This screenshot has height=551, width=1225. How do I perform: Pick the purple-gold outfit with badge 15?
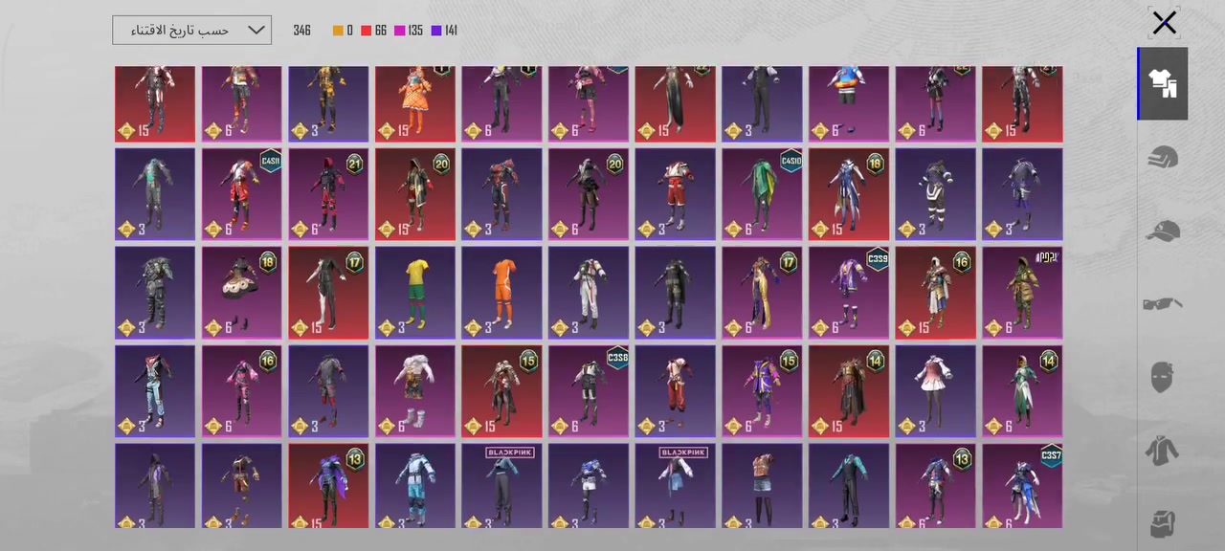tap(762, 391)
